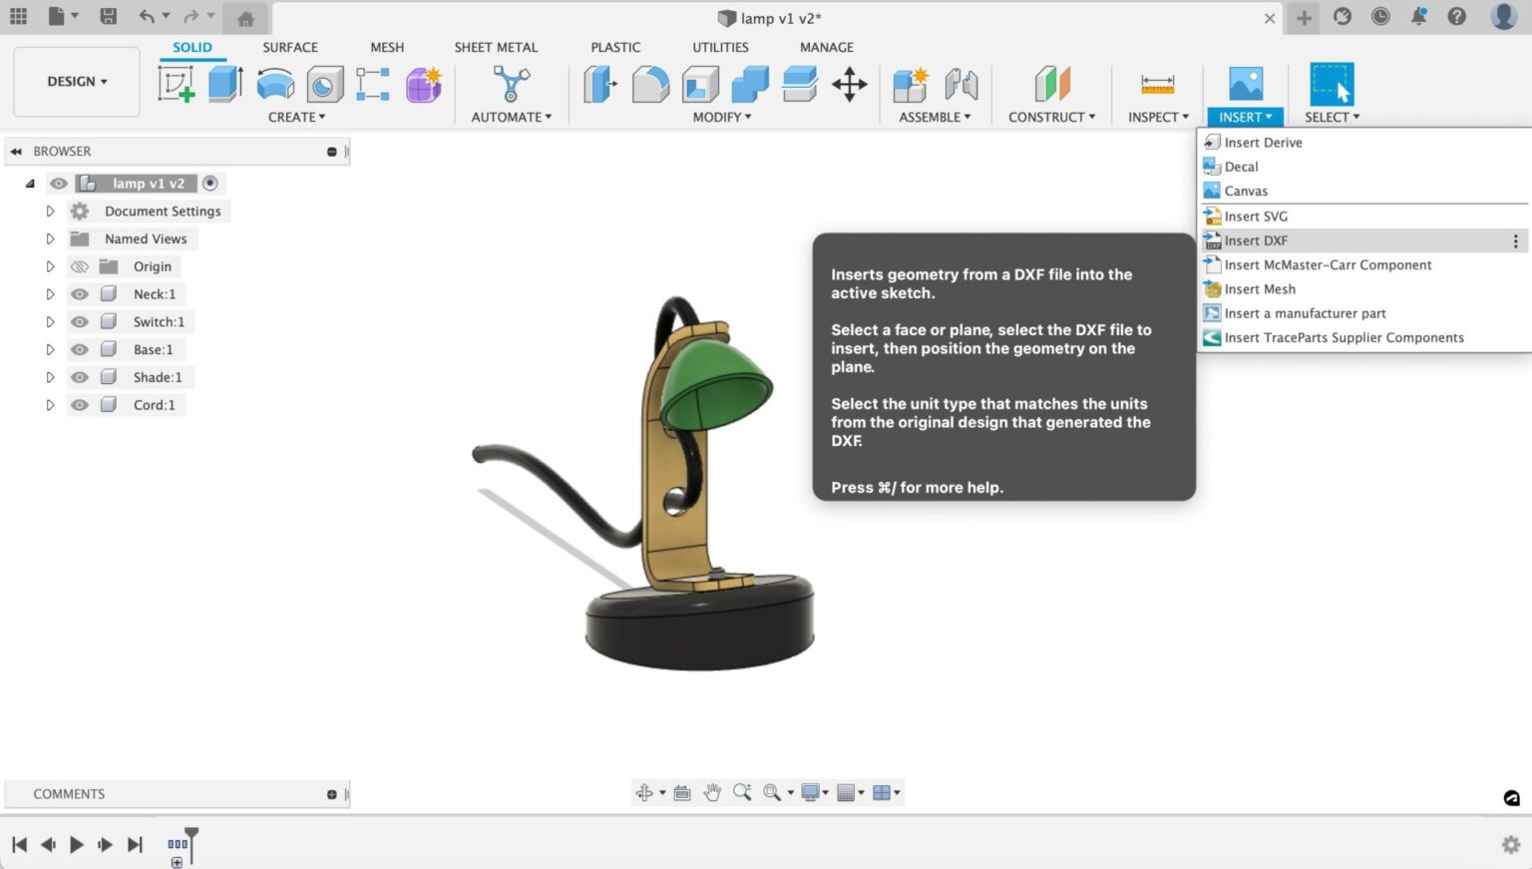Hide the Neck:1 component
This screenshot has width=1532, height=869.
(x=79, y=293)
